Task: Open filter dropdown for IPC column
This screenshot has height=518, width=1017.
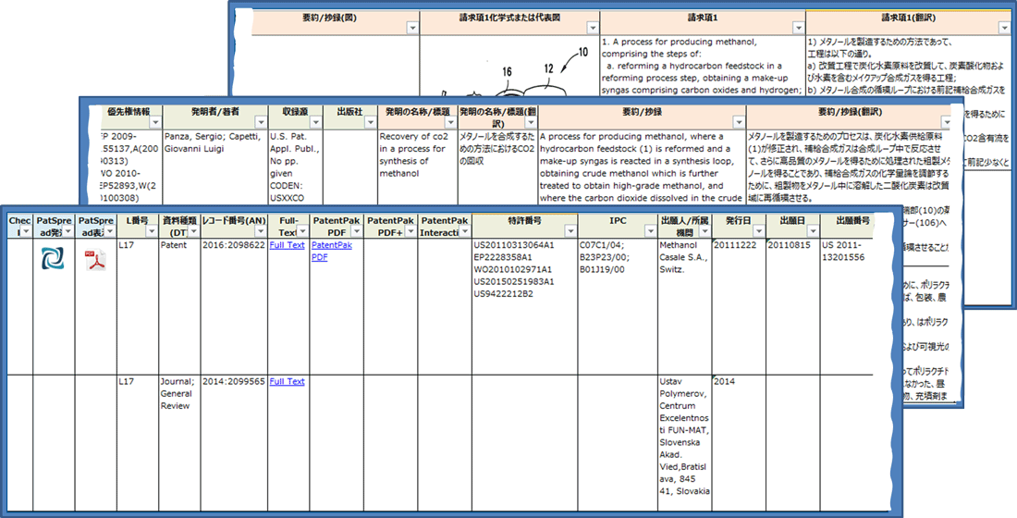Action: [649, 232]
